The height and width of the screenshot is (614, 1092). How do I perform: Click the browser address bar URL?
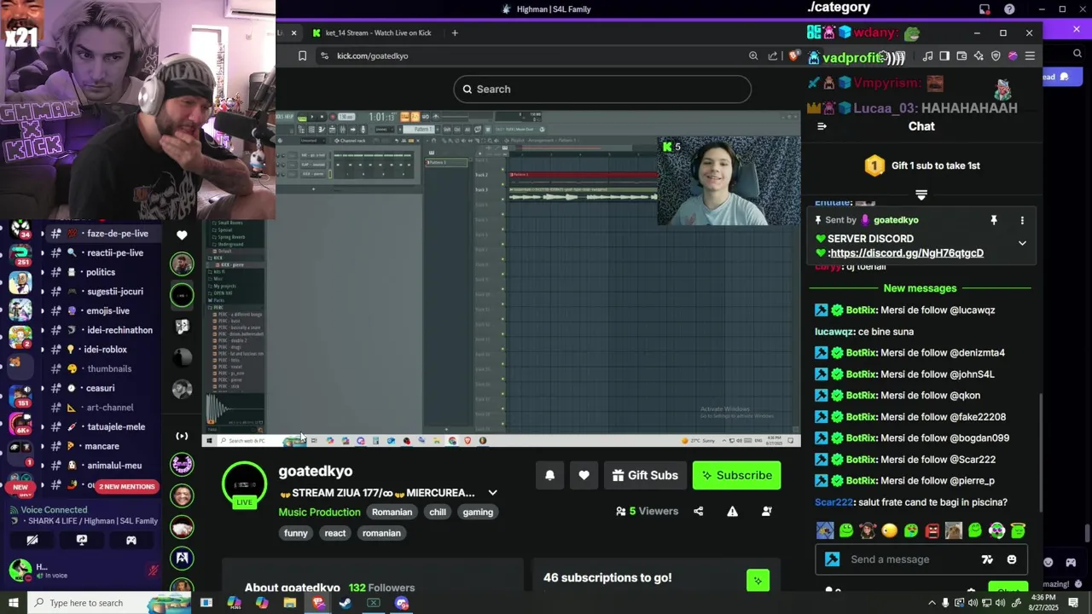373,55
